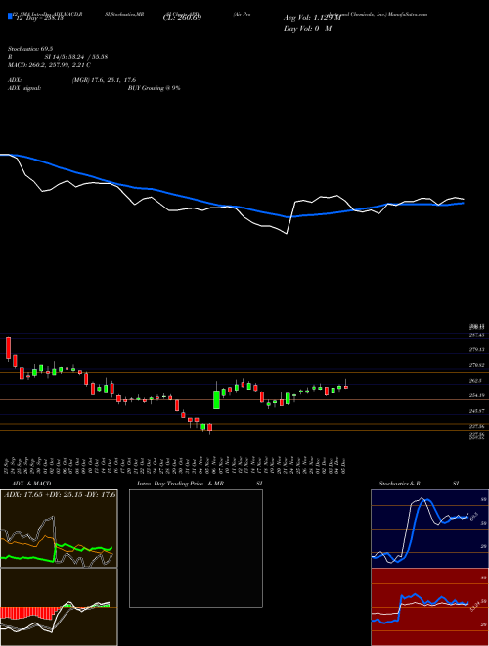The image size is (489, 646).
Task: Click the "Avg Vol: 1.129 M" text
Action: (x=312, y=18)
